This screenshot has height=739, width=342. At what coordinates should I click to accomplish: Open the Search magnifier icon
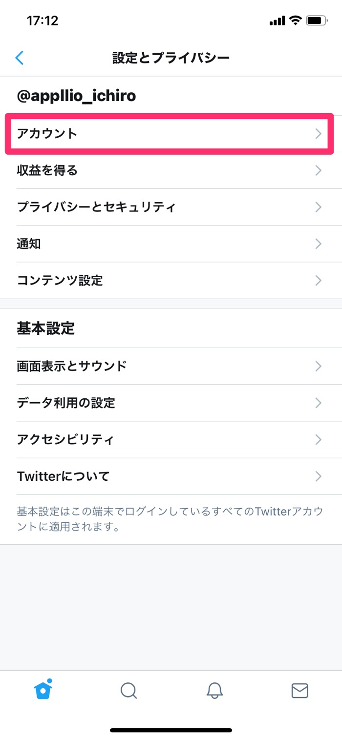click(x=128, y=690)
